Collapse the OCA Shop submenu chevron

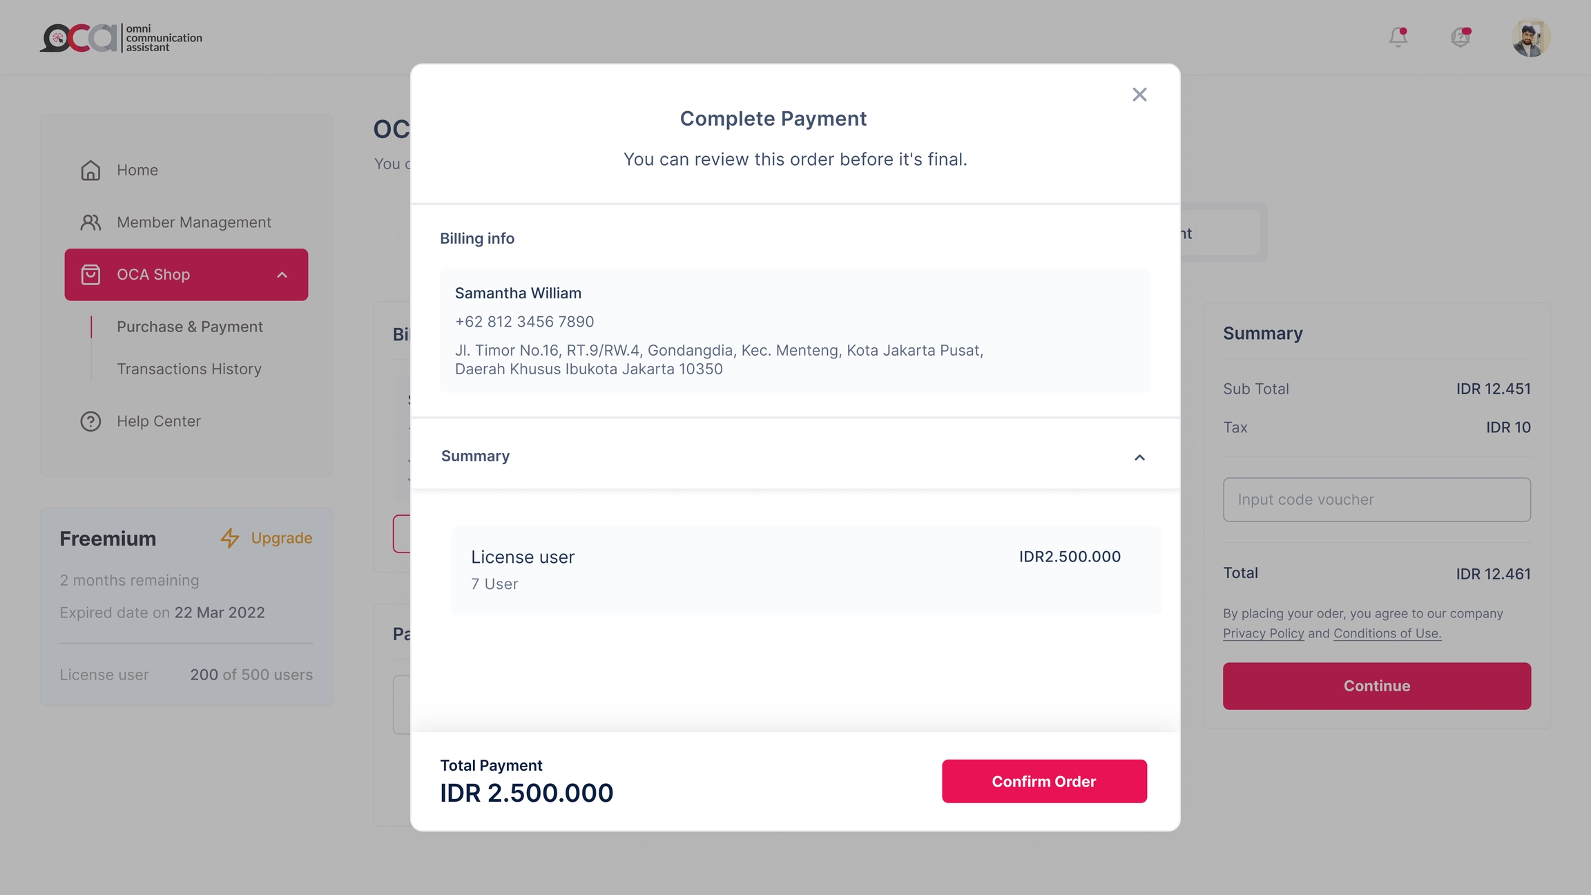coord(282,275)
